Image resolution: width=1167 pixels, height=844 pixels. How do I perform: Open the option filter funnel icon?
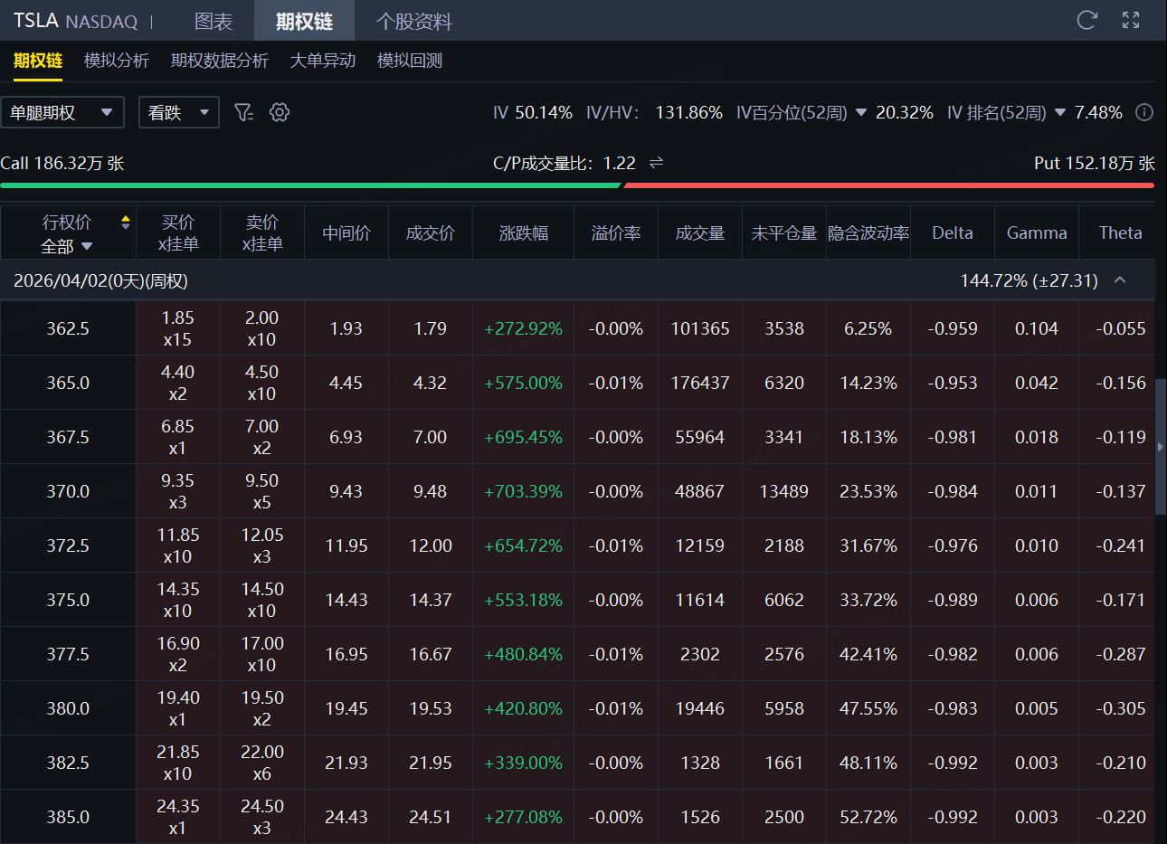243,112
